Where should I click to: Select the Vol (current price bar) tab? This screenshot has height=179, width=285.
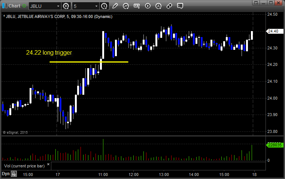tap(24, 166)
